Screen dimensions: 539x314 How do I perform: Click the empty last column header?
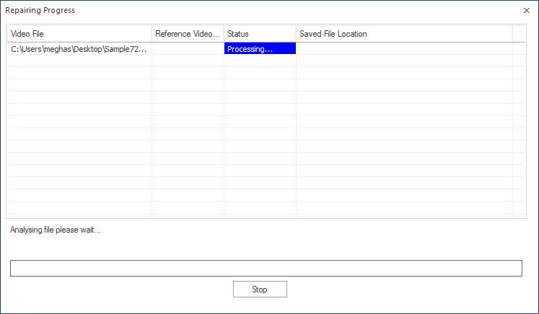[519, 34]
